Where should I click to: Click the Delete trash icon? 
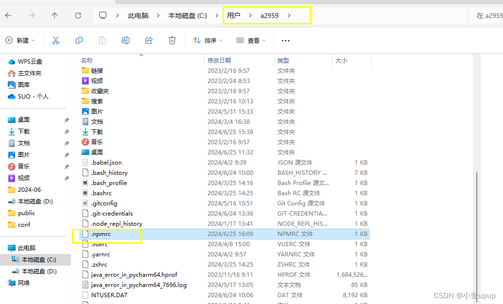click(x=172, y=40)
